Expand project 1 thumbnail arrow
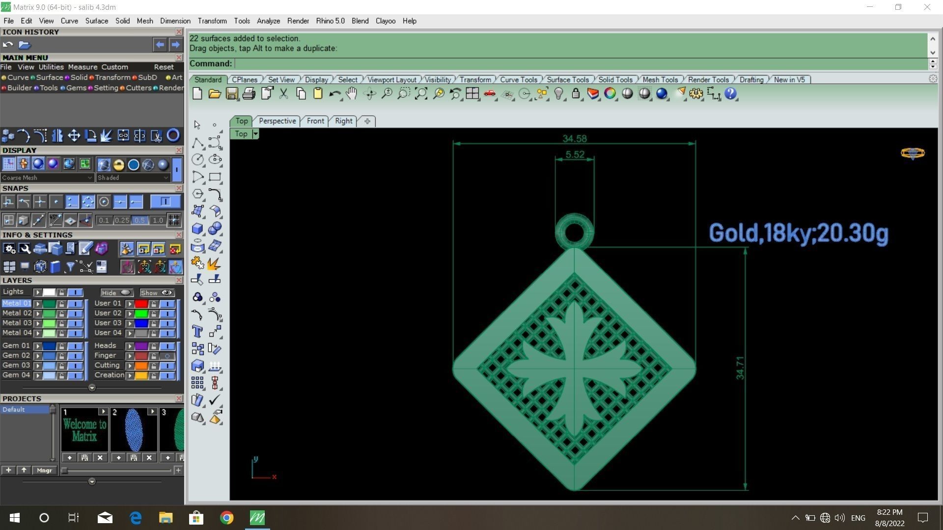The width and height of the screenshot is (943, 530). tap(103, 411)
